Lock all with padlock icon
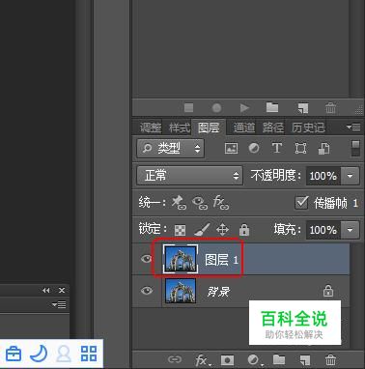The image size is (365, 369). pos(244,230)
